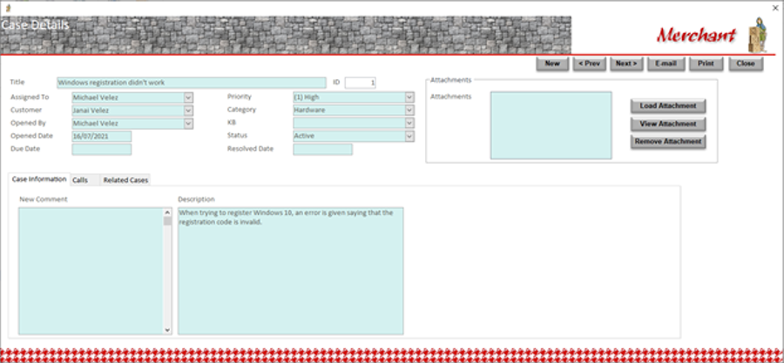Open the Related Cases tab
The width and height of the screenshot is (784, 363).
coord(125,180)
